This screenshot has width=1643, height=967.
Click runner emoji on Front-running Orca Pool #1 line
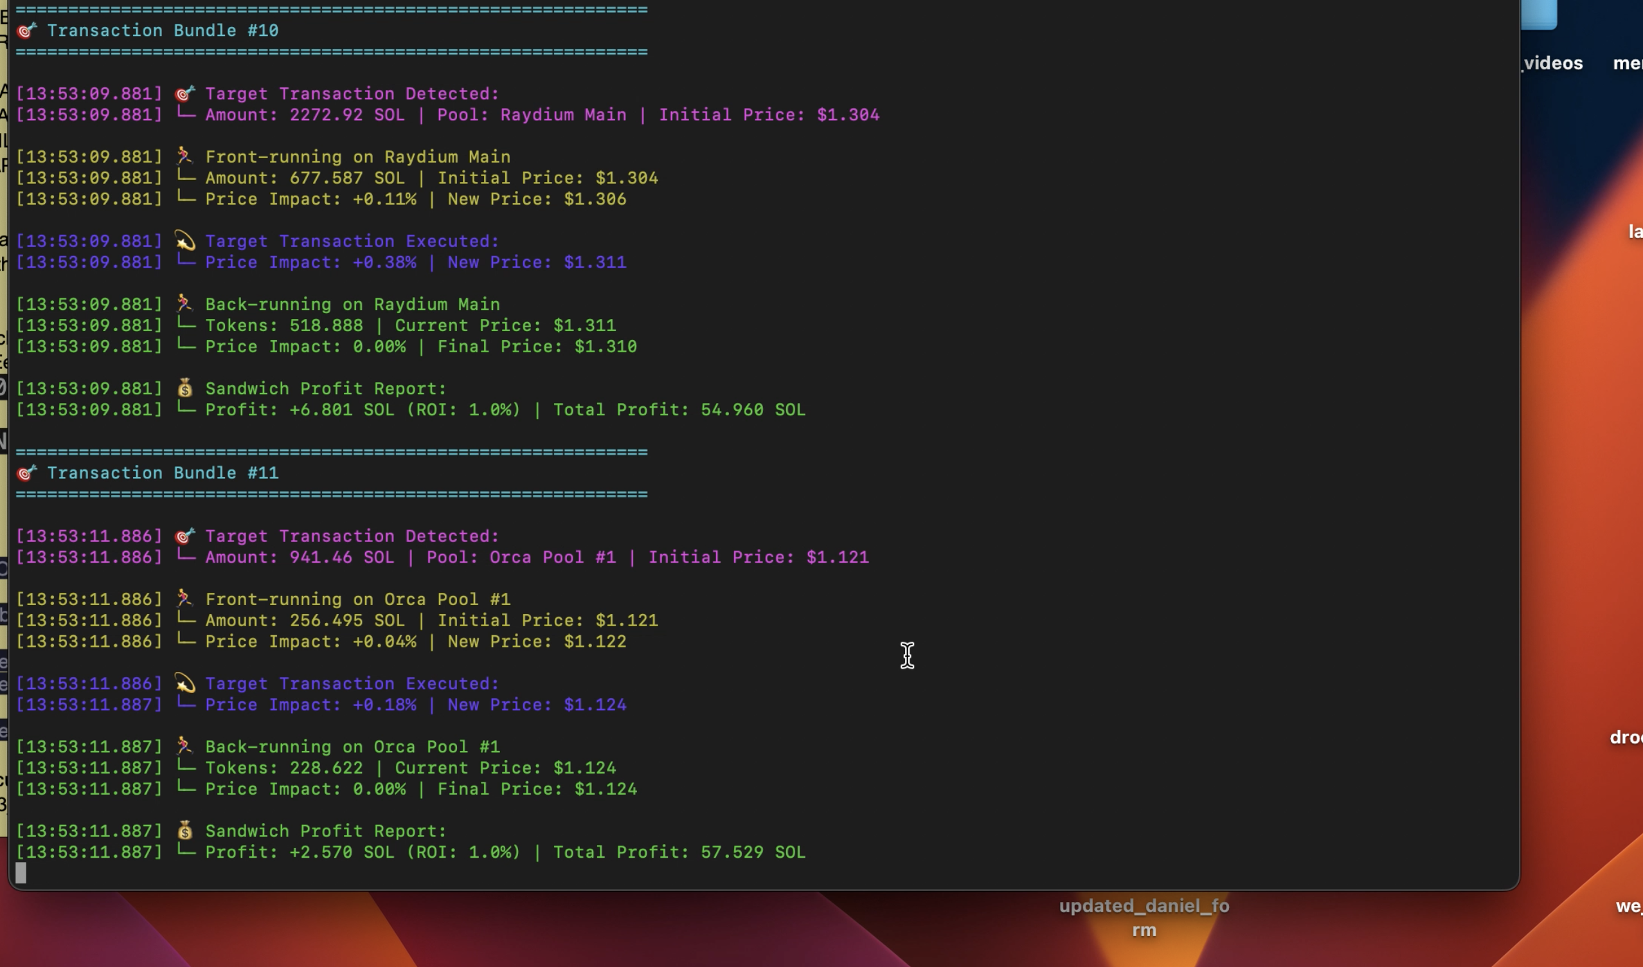pyautogui.click(x=184, y=599)
